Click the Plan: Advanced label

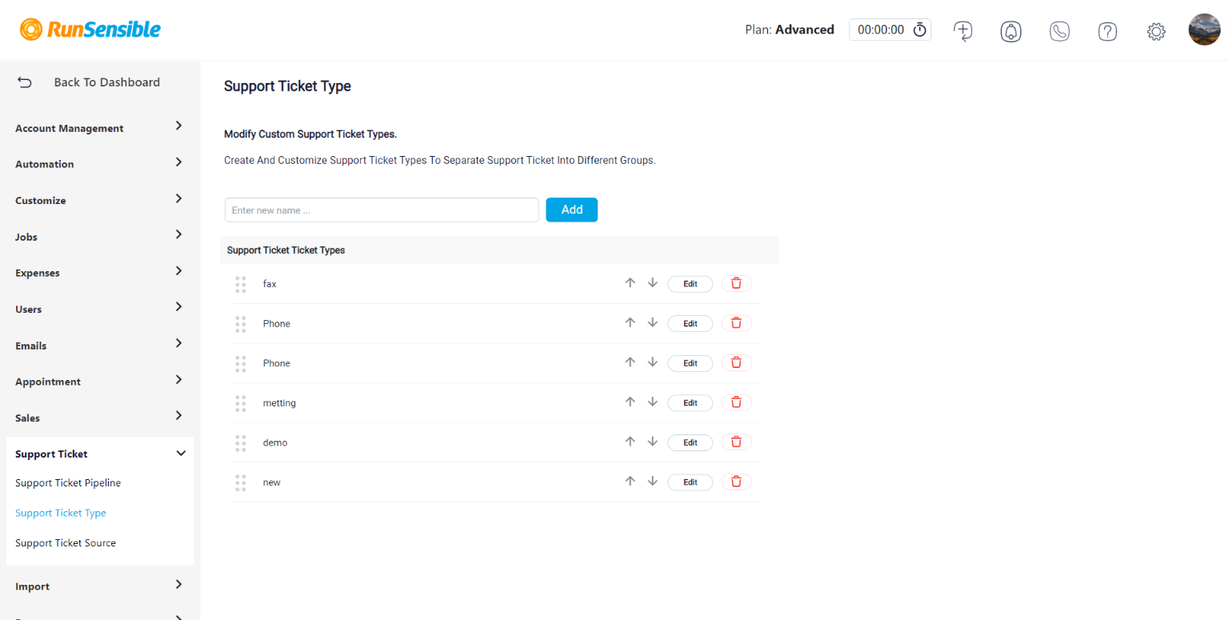(790, 30)
